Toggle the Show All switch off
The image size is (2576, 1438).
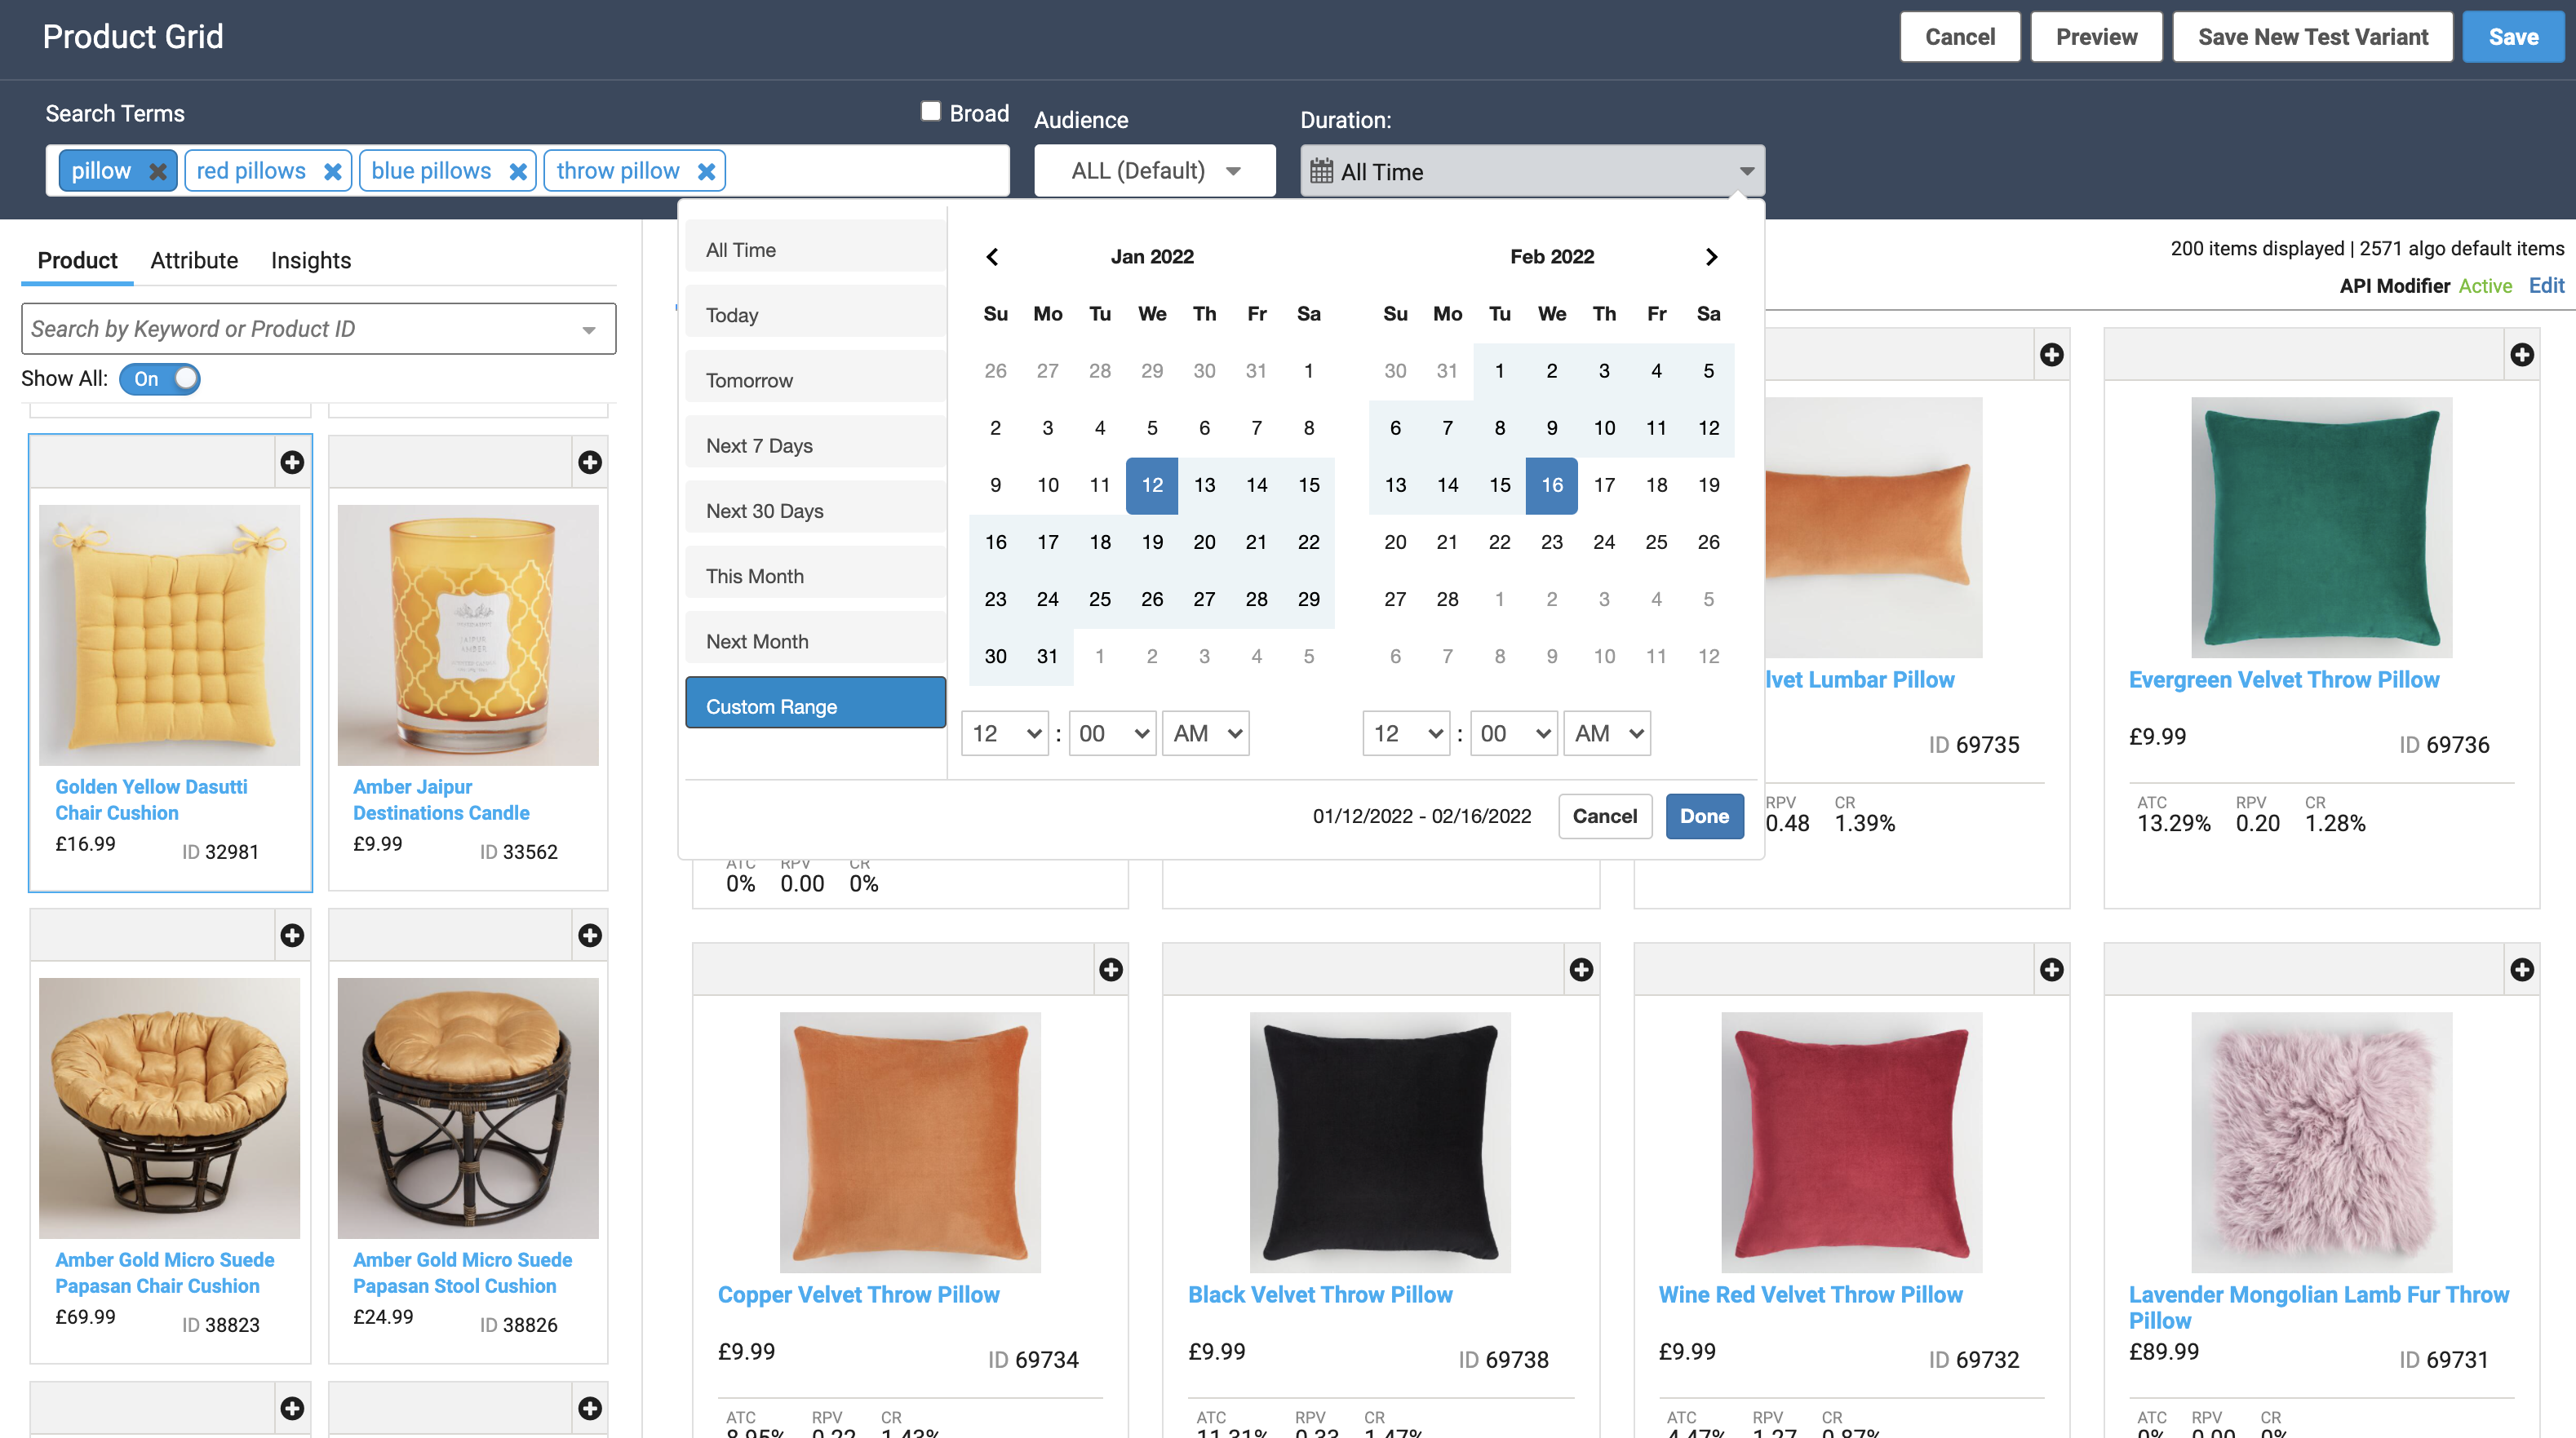(160, 378)
